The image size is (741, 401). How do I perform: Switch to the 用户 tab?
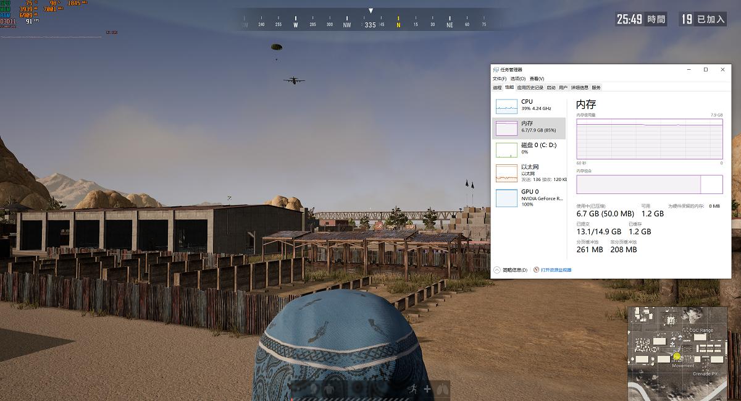pyautogui.click(x=563, y=88)
